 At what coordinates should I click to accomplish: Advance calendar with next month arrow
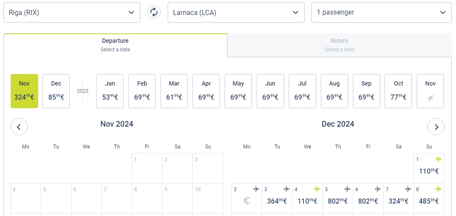pos(435,127)
